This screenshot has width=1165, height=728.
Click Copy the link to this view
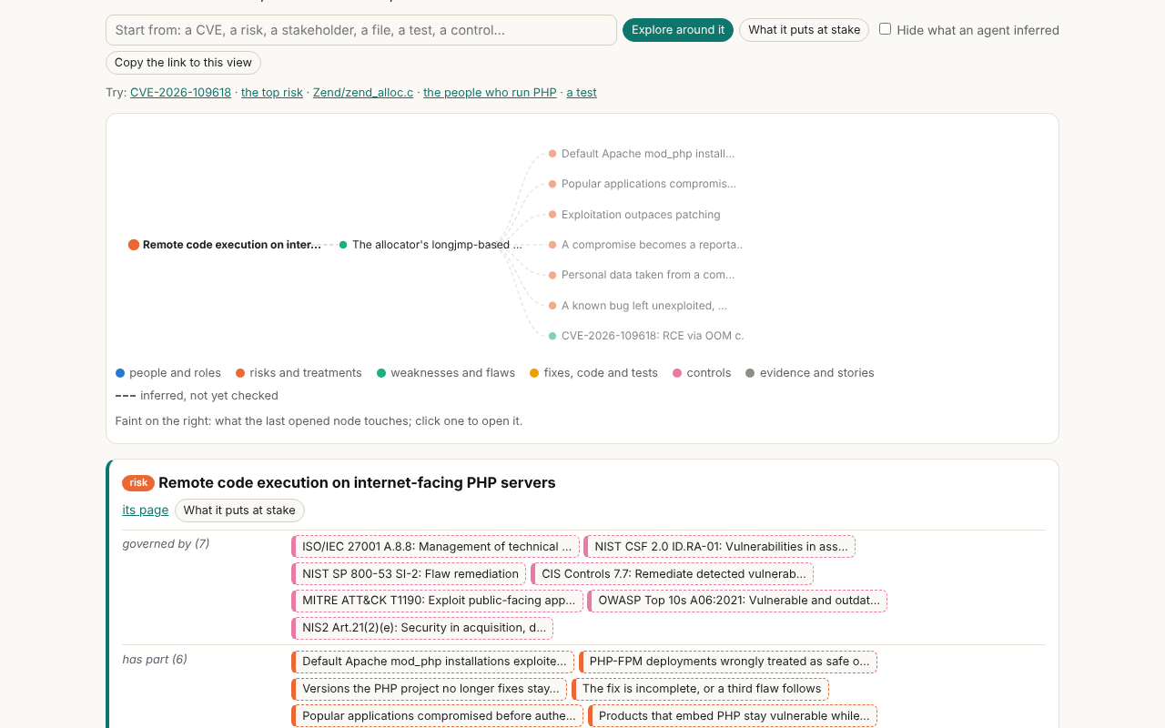pos(183,63)
